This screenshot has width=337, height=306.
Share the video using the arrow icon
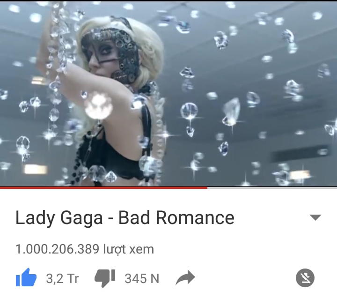185,277
